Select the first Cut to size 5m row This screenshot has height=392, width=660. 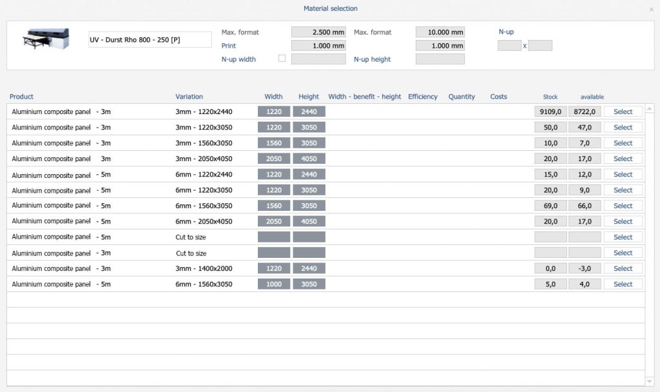(x=623, y=237)
